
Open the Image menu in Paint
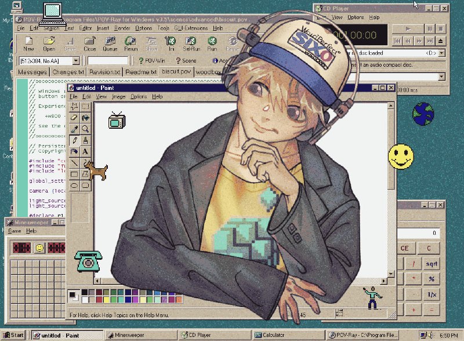[118, 96]
